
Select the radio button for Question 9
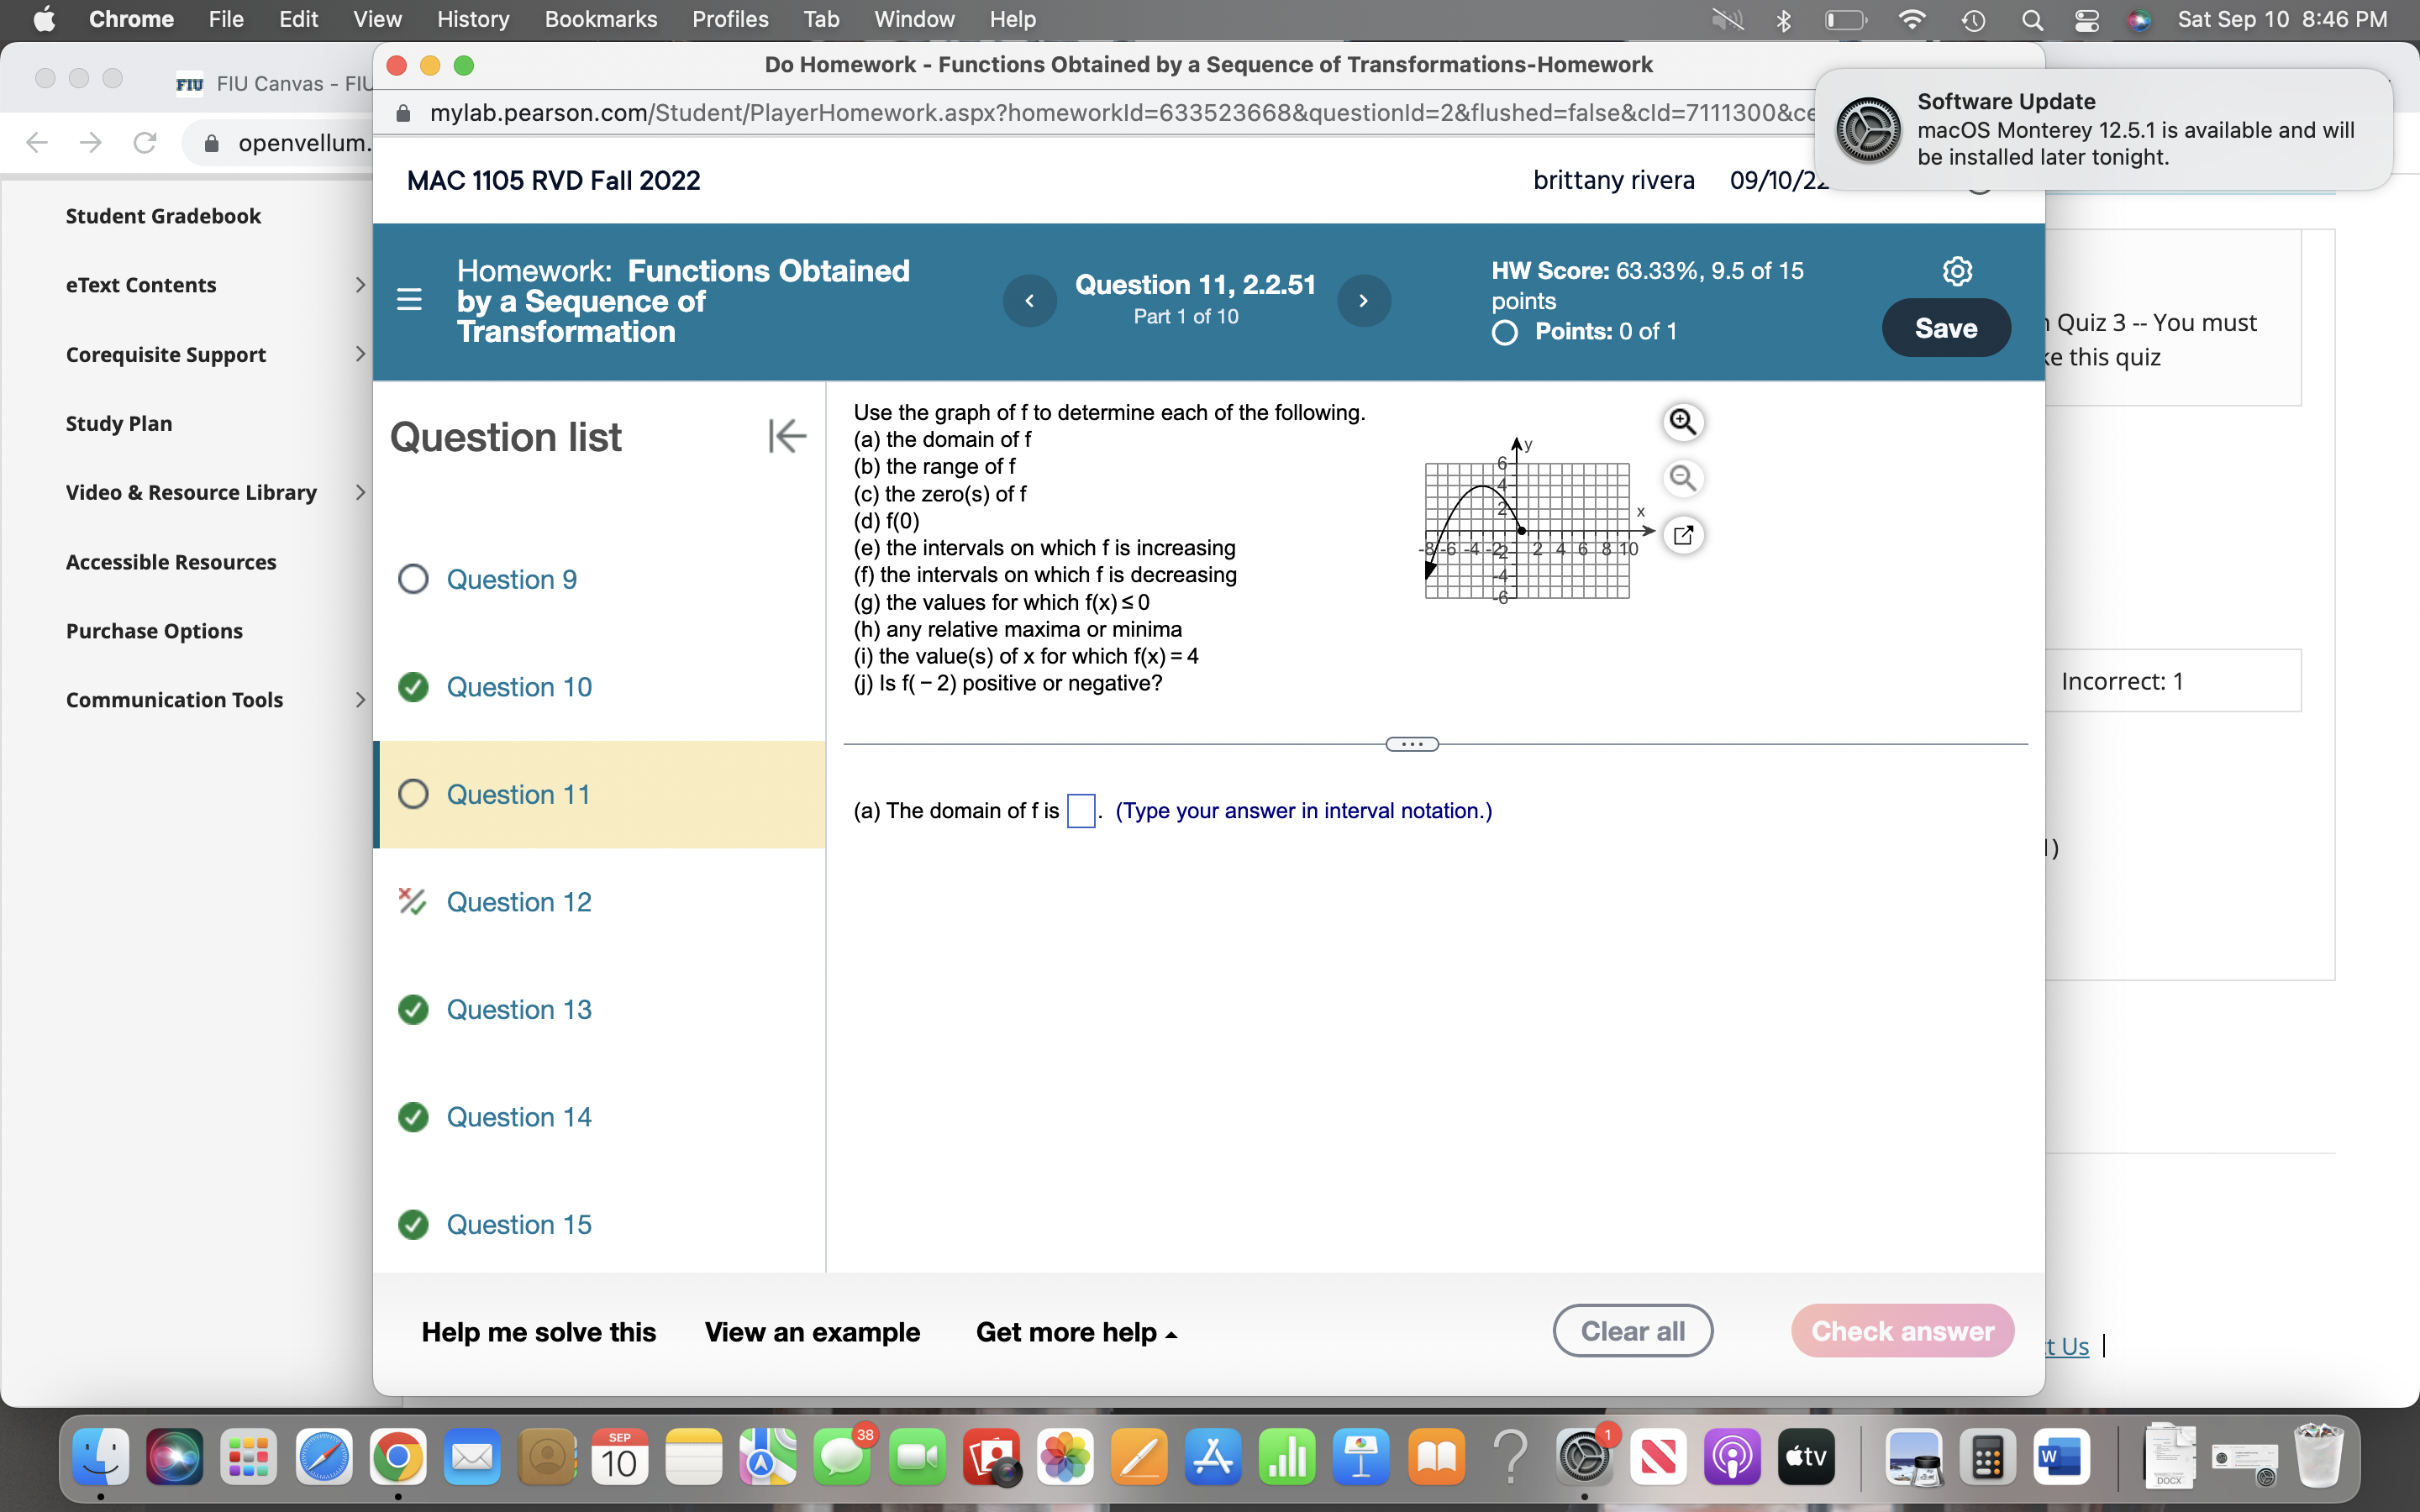(413, 578)
